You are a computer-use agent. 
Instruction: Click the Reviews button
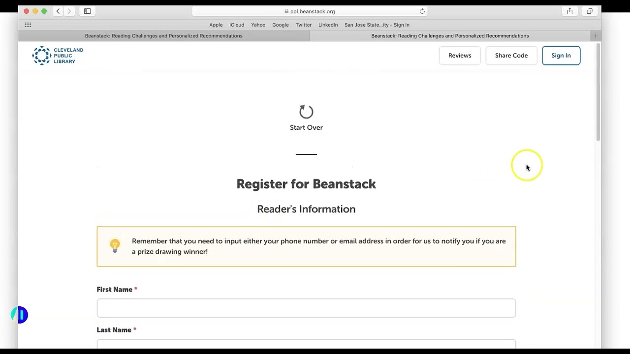460,56
